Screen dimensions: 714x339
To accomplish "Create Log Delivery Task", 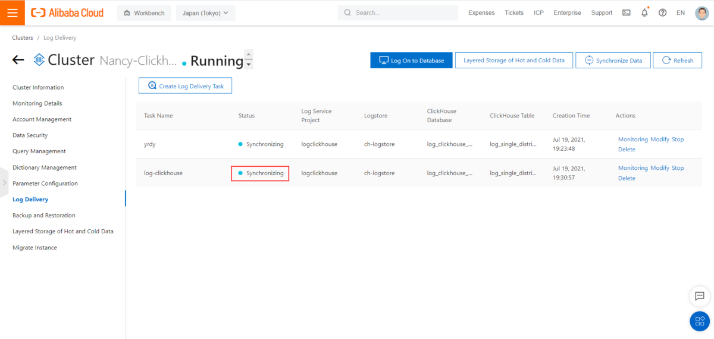I will pyautogui.click(x=185, y=85).
